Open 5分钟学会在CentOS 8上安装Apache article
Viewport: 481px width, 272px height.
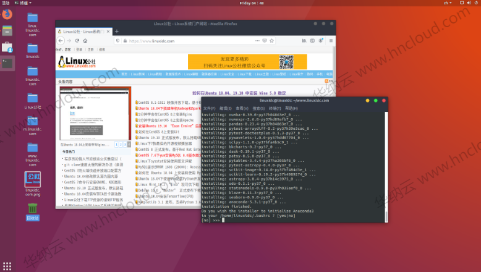pos(166,120)
